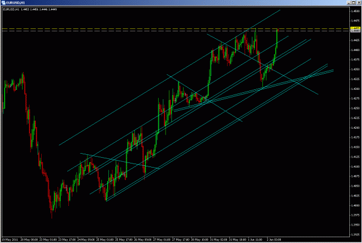
Task: Click the 30 May 10:00 time label
Action: pyautogui.click(x=200, y=240)
